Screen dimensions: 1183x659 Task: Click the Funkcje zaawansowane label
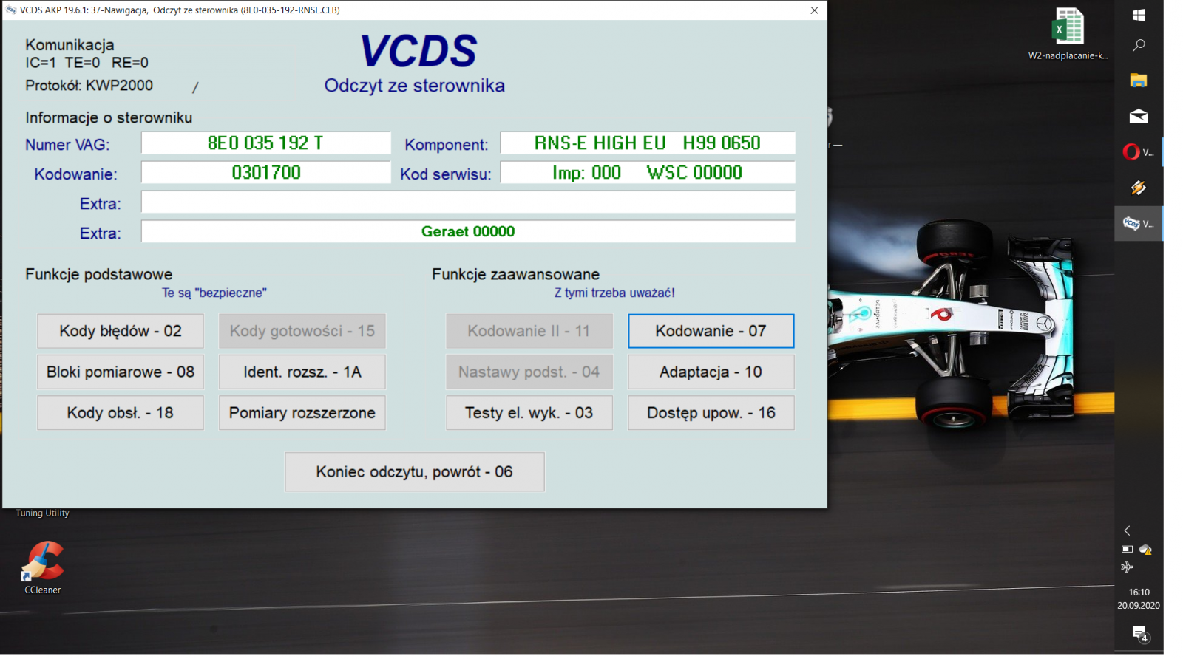coord(516,275)
